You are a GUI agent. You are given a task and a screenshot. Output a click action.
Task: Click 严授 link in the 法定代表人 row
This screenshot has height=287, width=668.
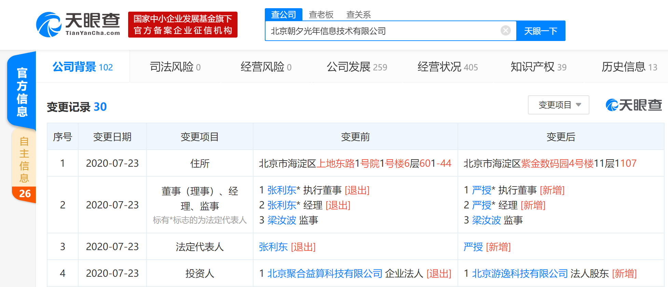pyautogui.click(x=473, y=247)
